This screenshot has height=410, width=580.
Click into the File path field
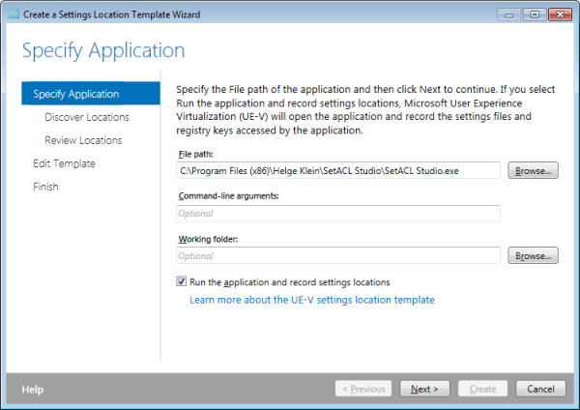coord(338,170)
